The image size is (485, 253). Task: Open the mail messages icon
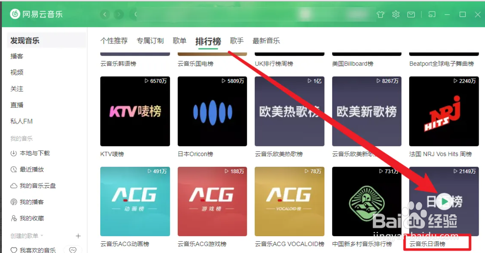click(411, 15)
